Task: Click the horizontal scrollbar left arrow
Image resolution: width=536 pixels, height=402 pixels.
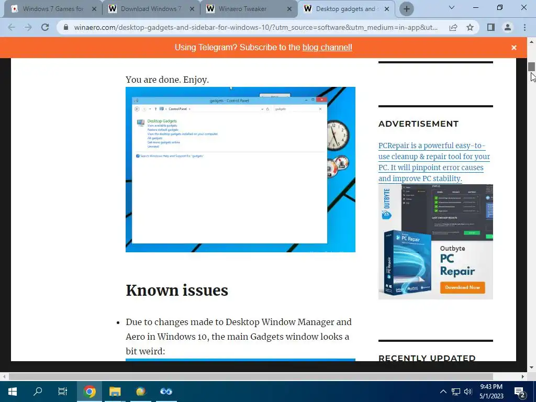Action: tap(4, 376)
